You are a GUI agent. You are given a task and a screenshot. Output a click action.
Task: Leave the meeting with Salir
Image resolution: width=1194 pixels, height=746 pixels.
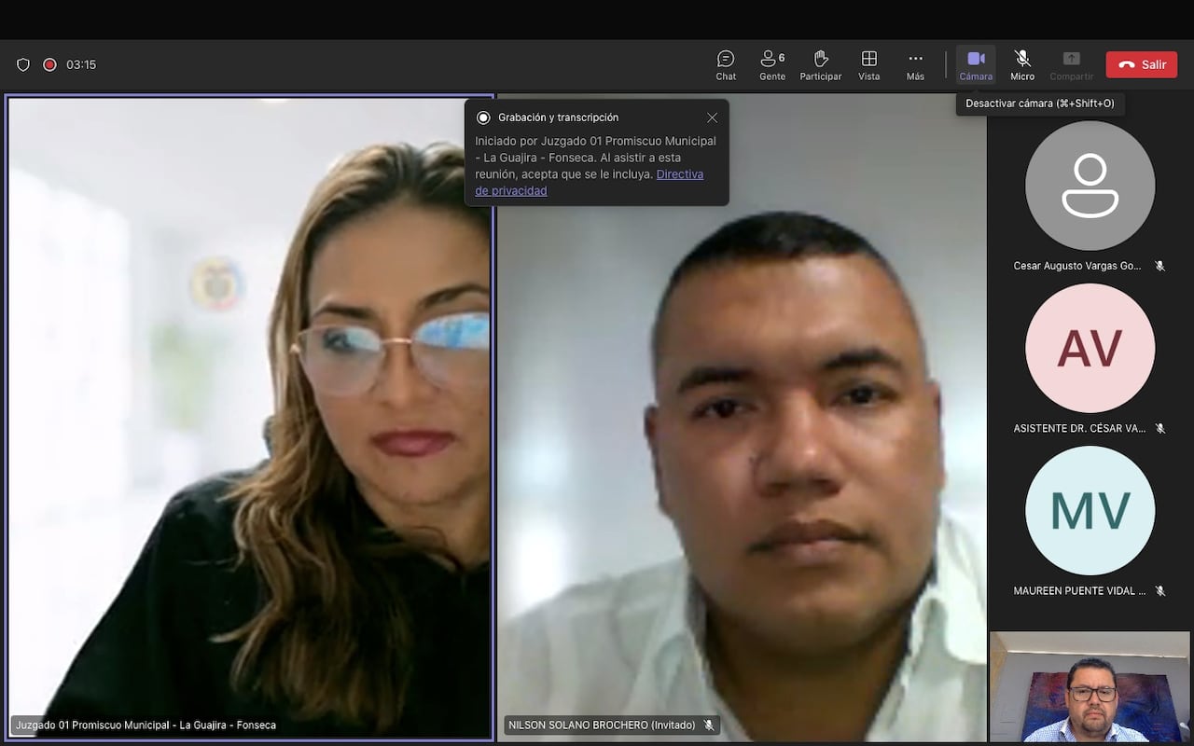[x=1142, y=64]
